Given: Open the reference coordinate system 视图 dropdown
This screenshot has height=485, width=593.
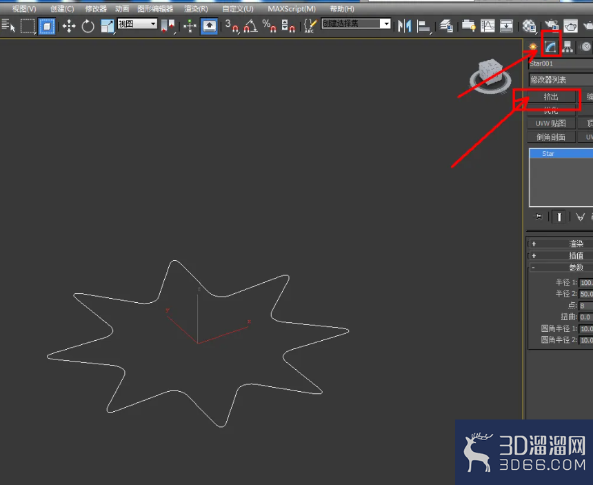Looking at the screenshot, I should pyautogui.click(x=137, y=24).
